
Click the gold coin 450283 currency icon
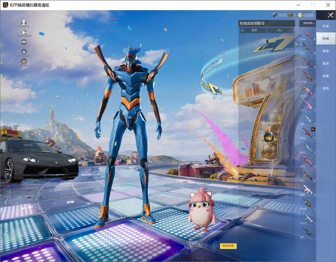300,15
